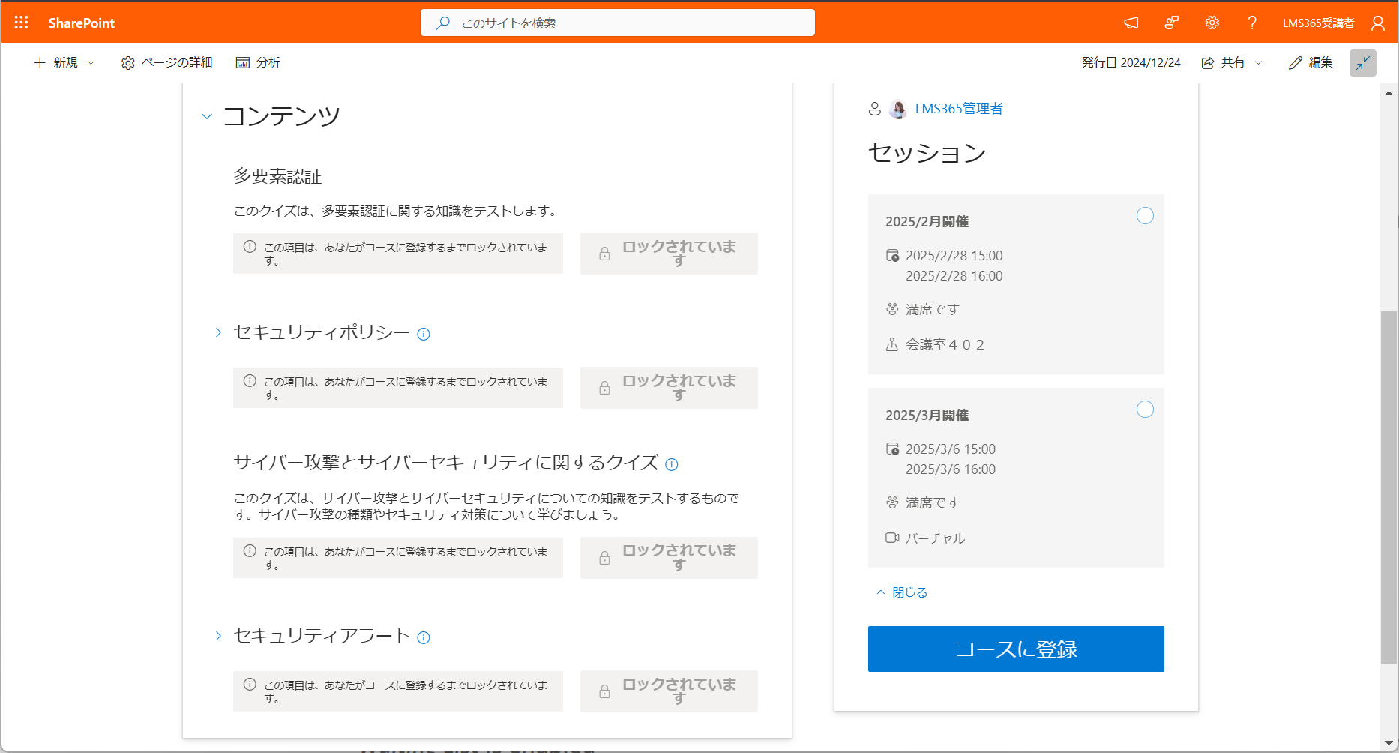1399x753 pixels.
Task: Click the バーチャル label
Action: click(x=935, y=538)
